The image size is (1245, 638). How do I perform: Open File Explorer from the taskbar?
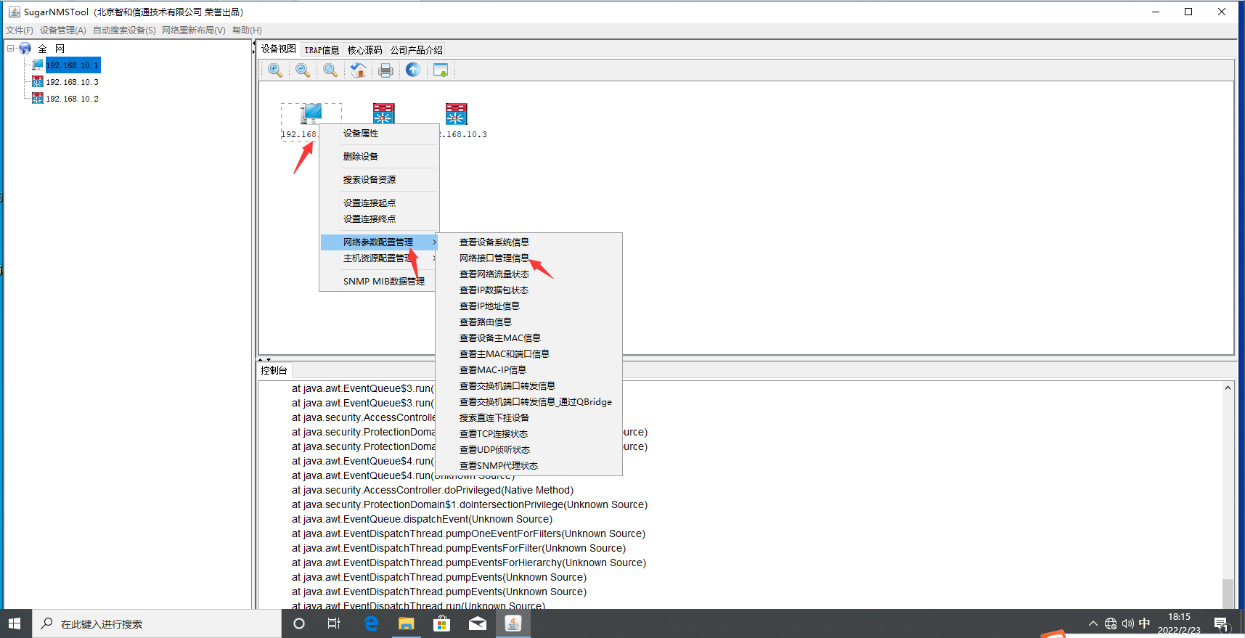pyautogui.click(x=406, y=623)
